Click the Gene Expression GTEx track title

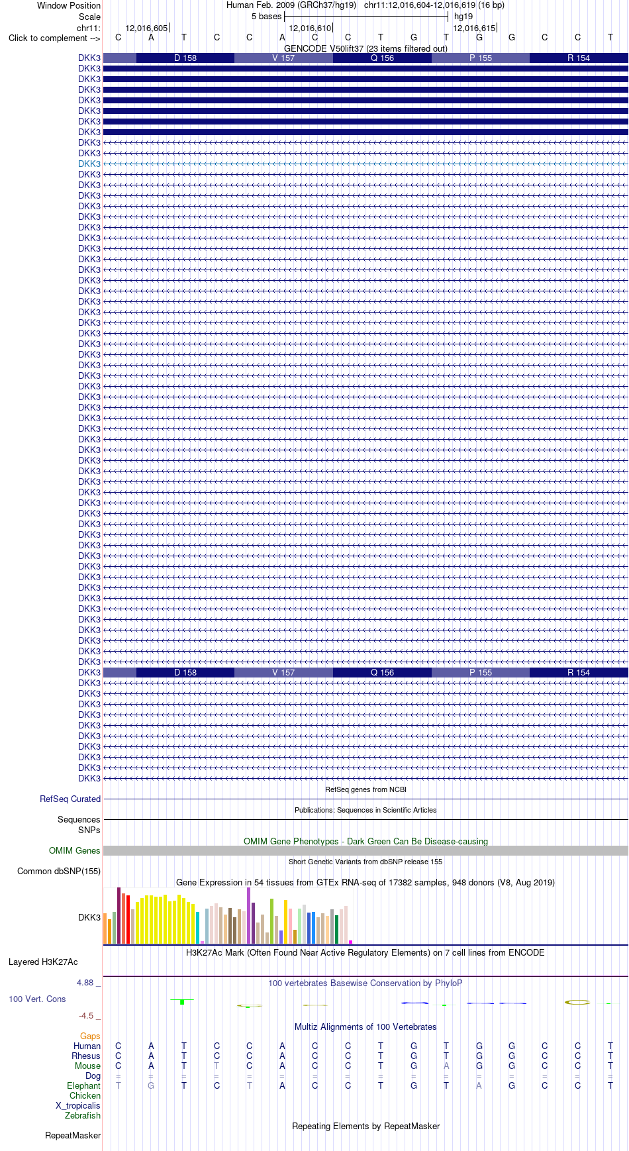point(365,882)
